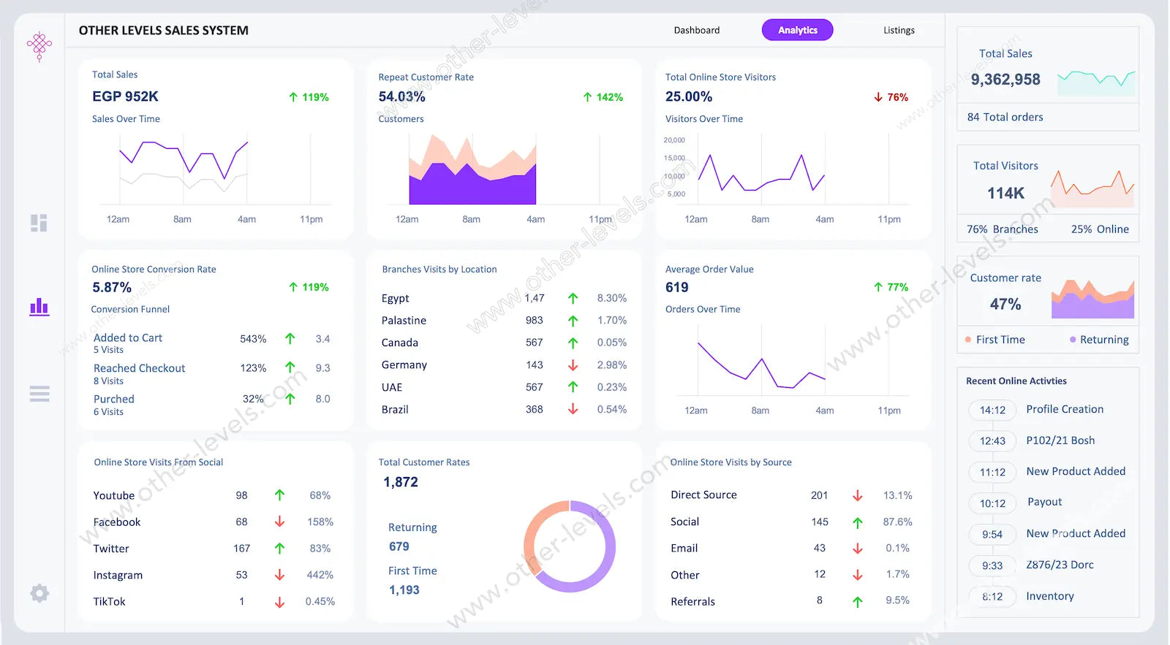
Task: Open the Profile Creation activity entry
Action: (1064, 410)
